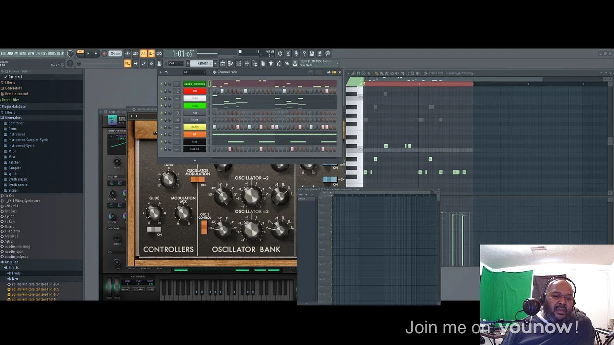Viewport: 614px width, 345px height.
Task: Open the Cell snap dropdown
Action: point(175,63)
